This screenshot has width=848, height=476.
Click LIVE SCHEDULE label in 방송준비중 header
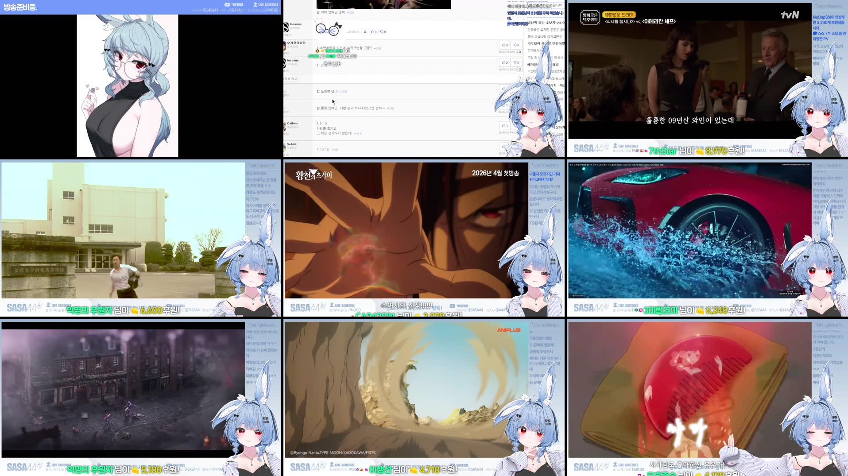tap(266, 5)
